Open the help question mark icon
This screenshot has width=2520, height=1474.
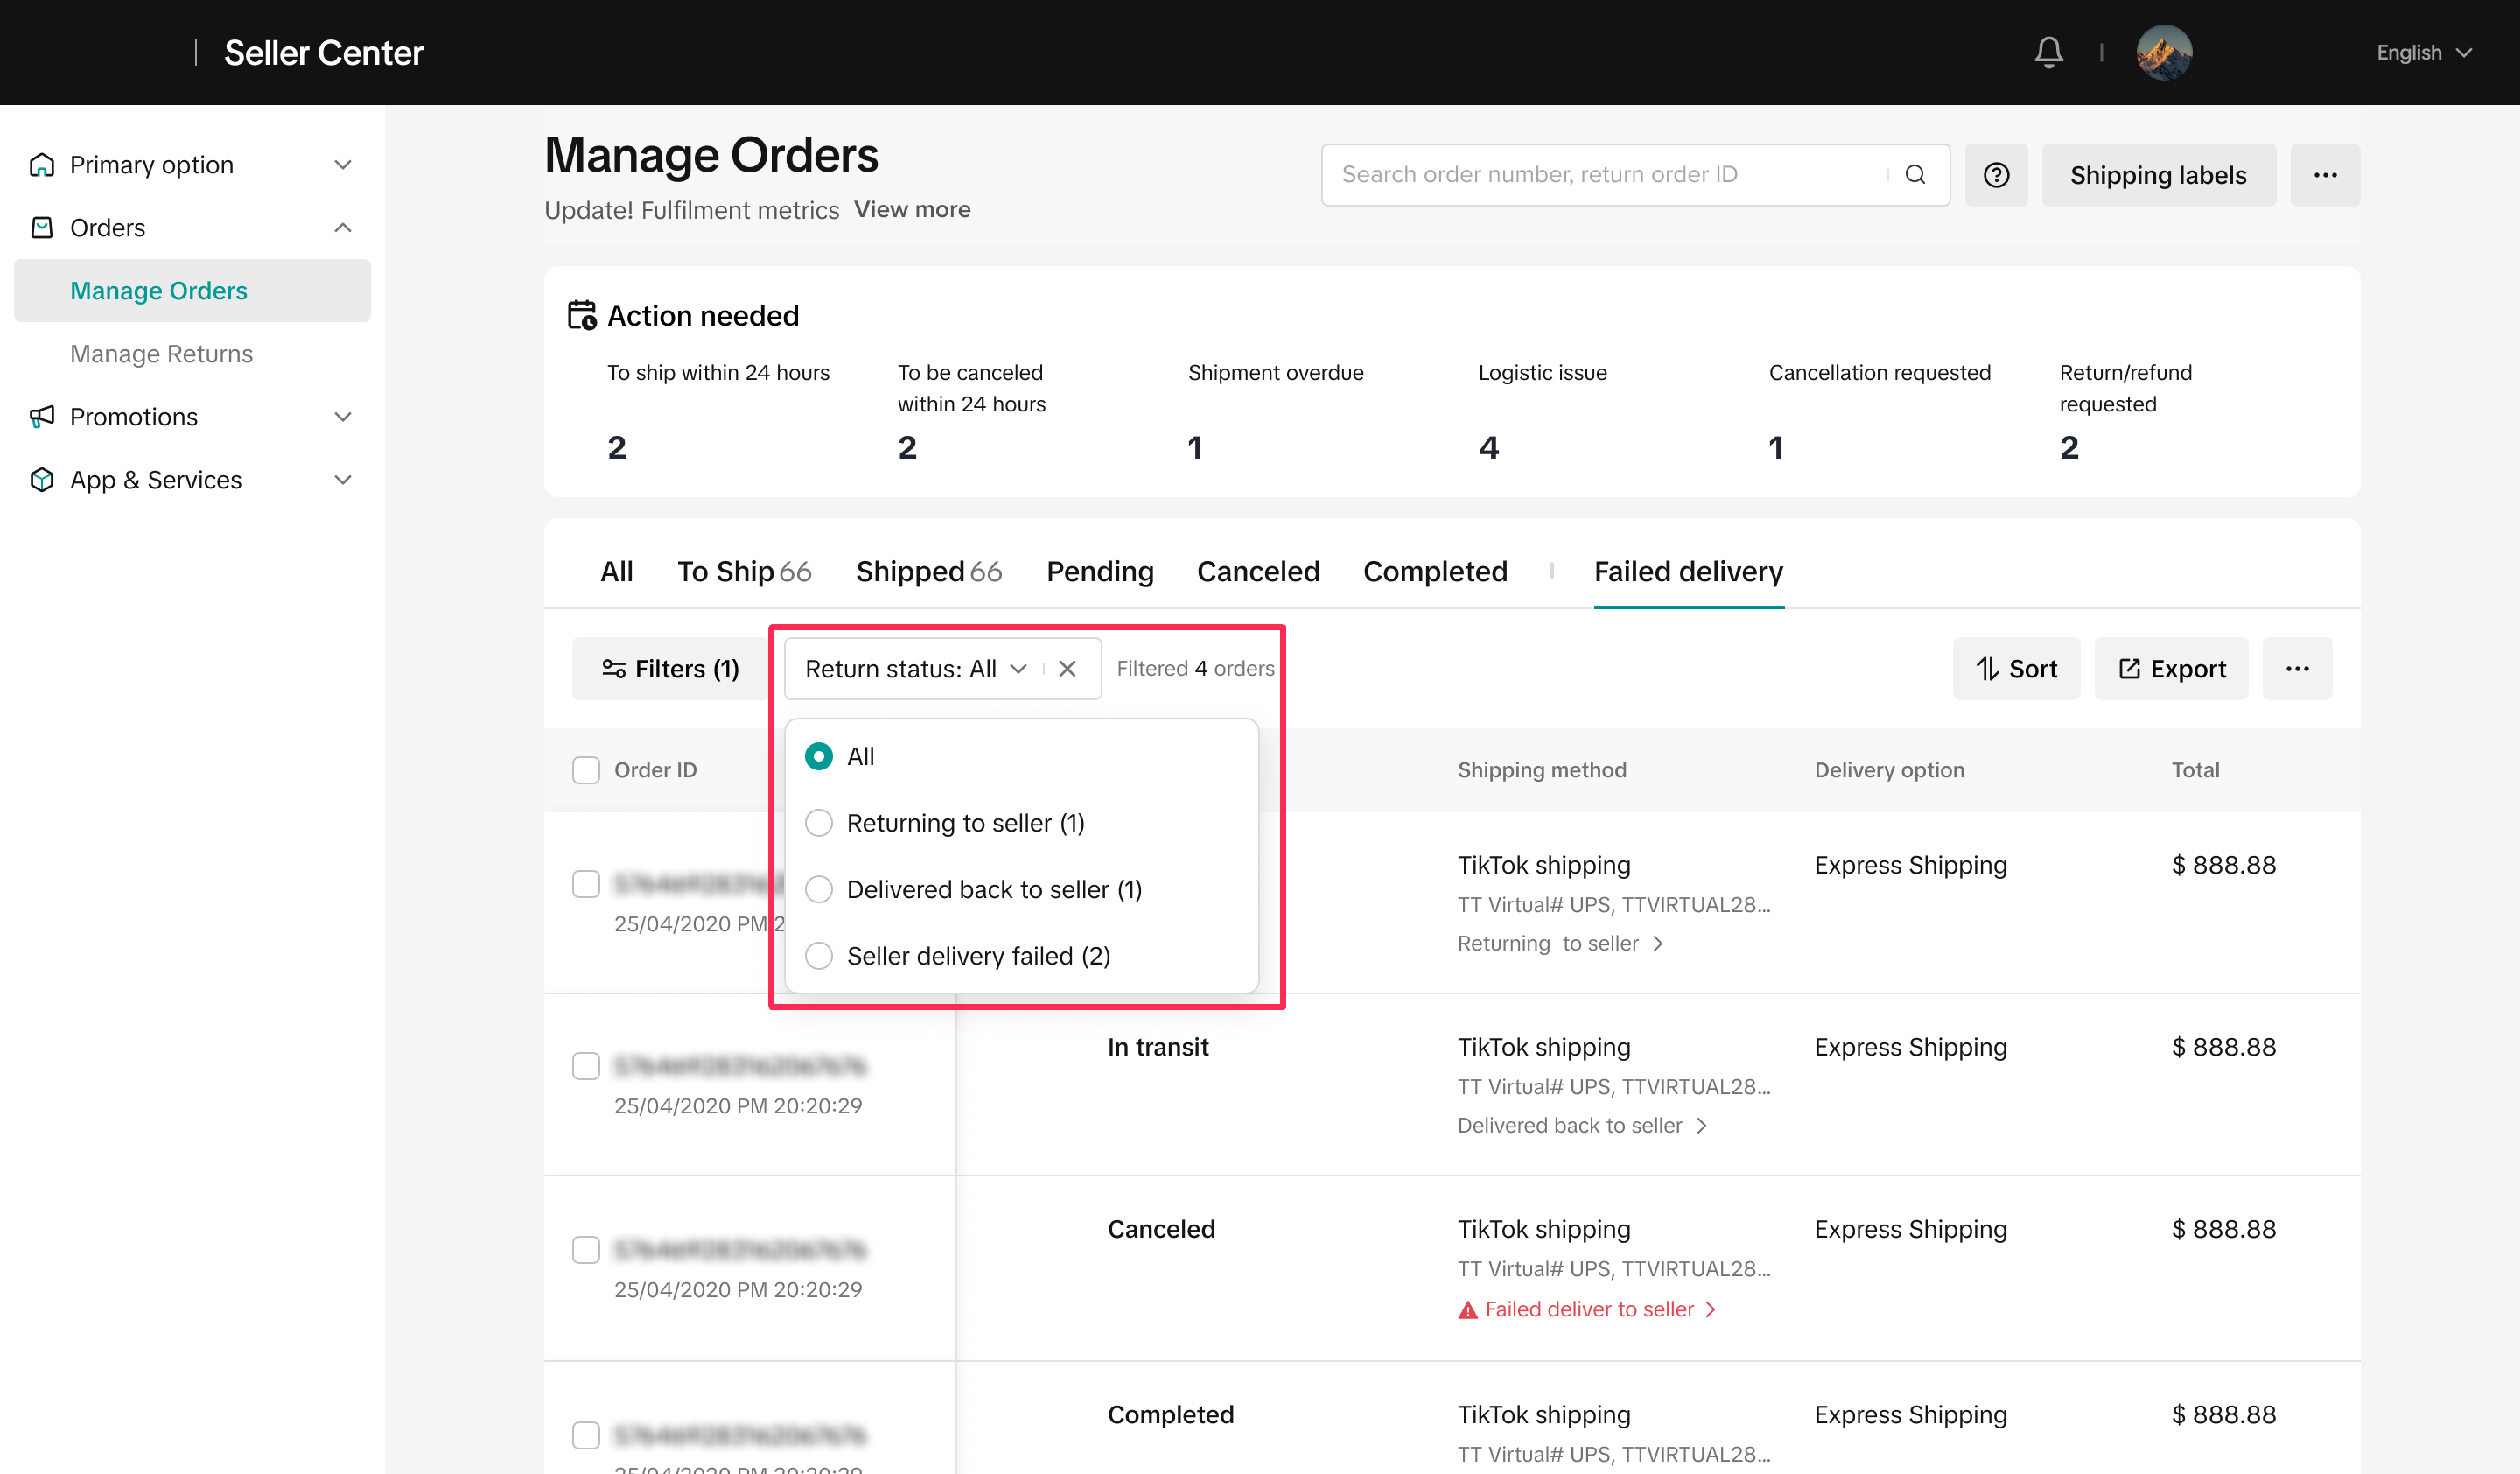point(1995,175)
